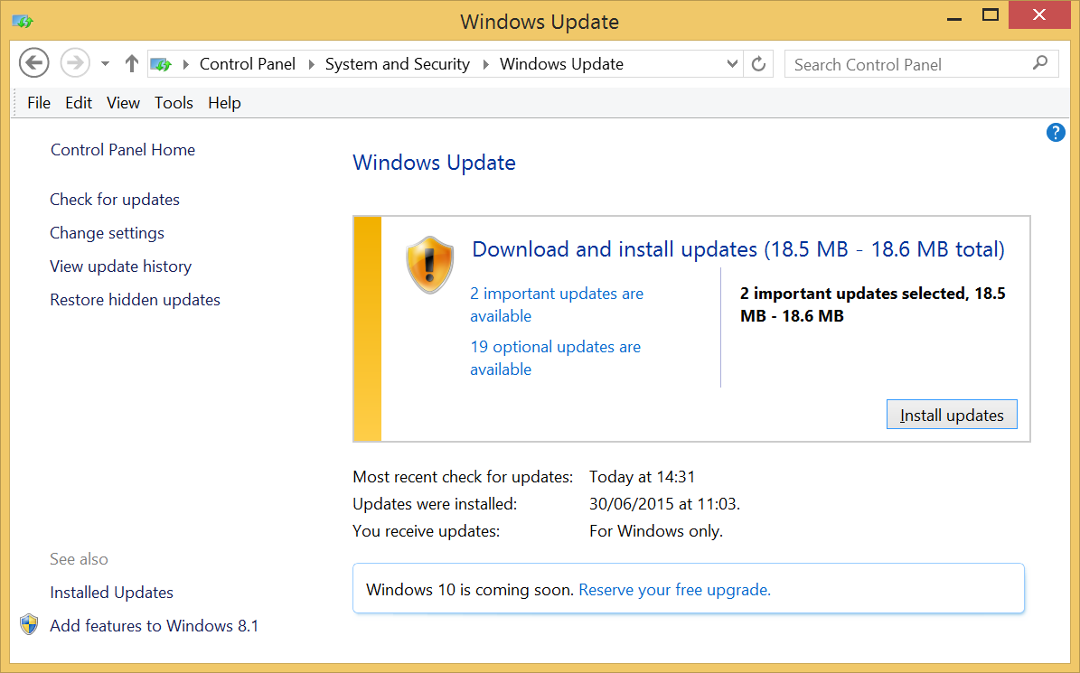The image size is (1080, 673).
Task: Close the Windows Update window
Action: pos(1039,14)
